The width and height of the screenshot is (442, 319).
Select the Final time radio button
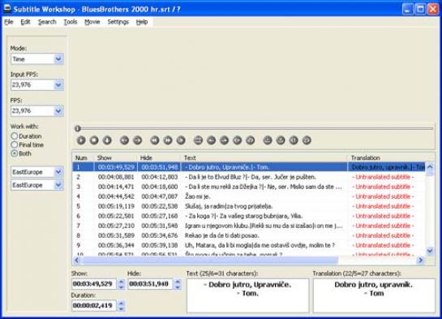pyautogui.click(x=14, y=144)
